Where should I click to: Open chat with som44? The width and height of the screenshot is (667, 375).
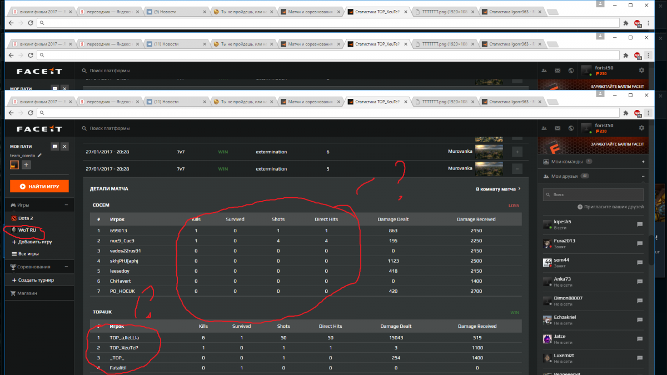(640, 262)
